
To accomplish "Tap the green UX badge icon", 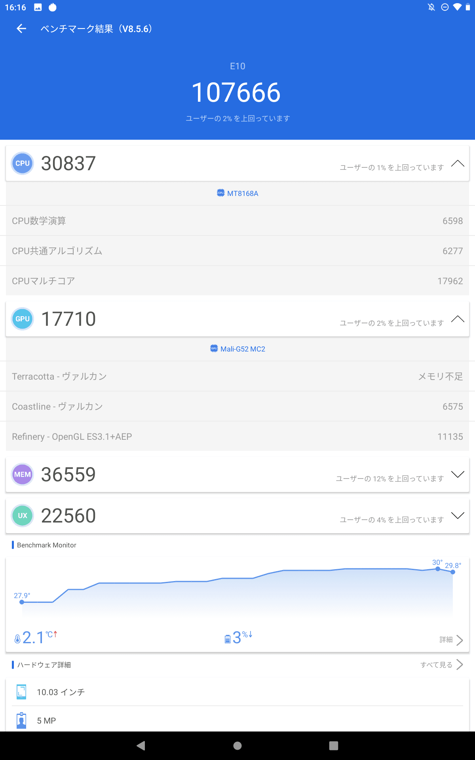I will [23, 516].
